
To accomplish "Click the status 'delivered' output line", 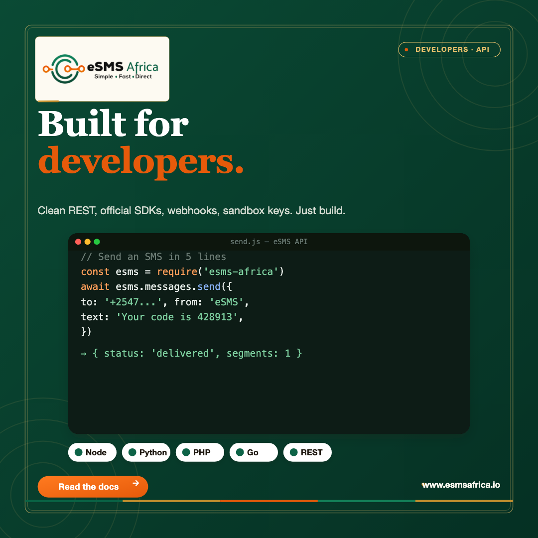I will (x=191, y=353).
